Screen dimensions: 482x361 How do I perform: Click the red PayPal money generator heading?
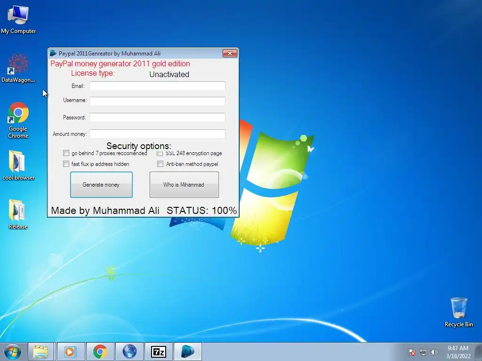click(x=120, y=63)
